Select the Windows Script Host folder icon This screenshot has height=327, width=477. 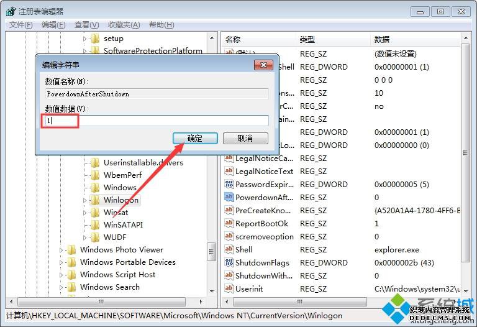click(x=71, y=275)
